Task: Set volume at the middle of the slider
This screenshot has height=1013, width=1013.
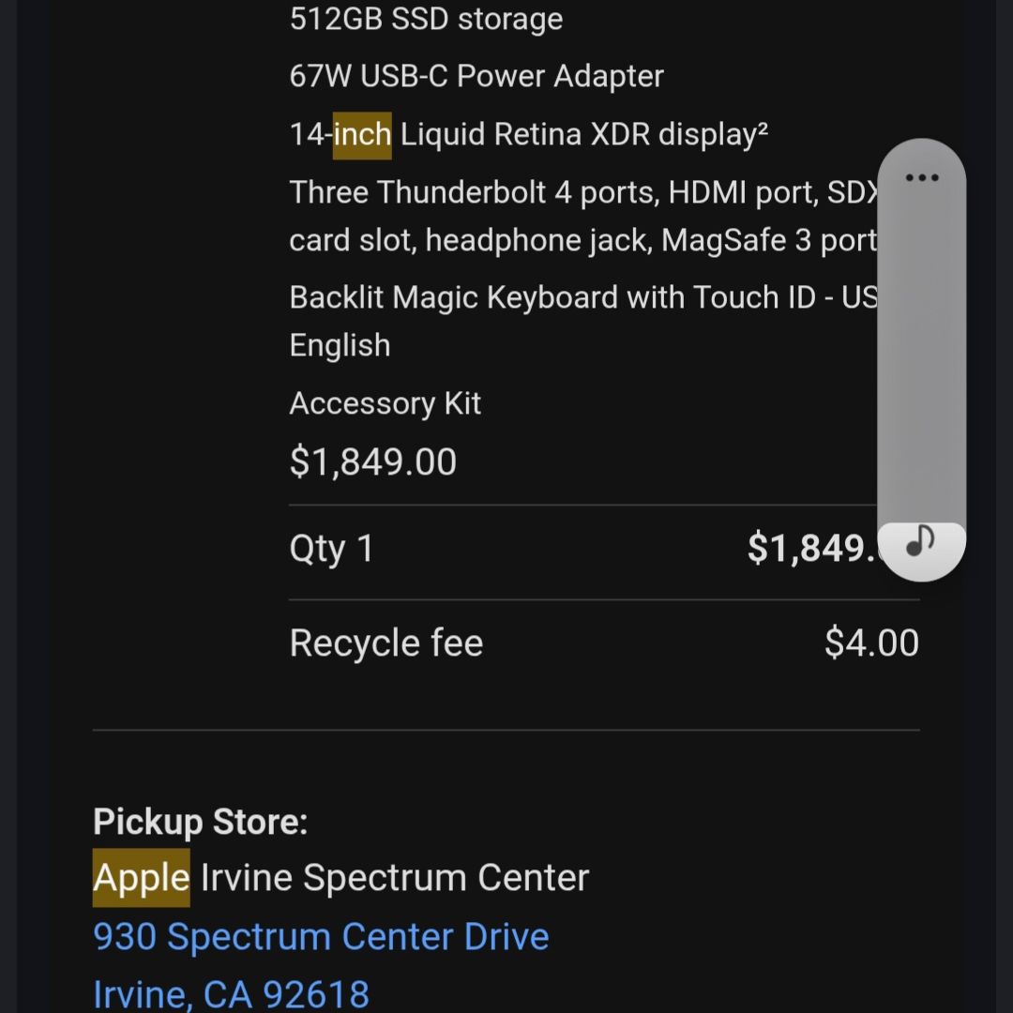Action: click(x=921, y=359)
